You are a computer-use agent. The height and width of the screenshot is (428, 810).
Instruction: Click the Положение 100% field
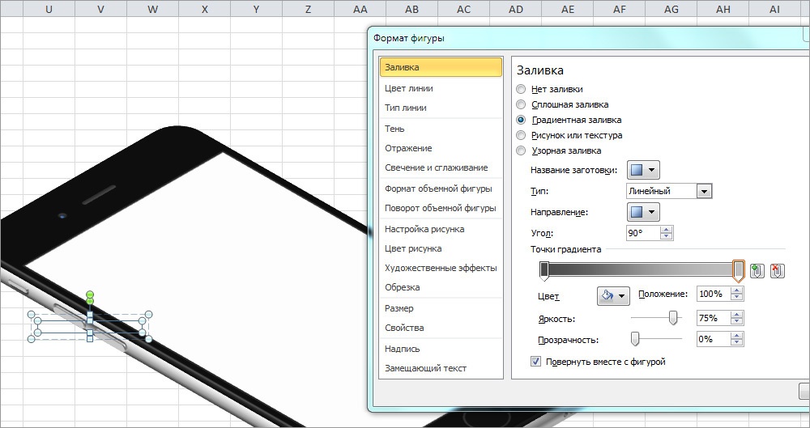click(x=713, y=294)
